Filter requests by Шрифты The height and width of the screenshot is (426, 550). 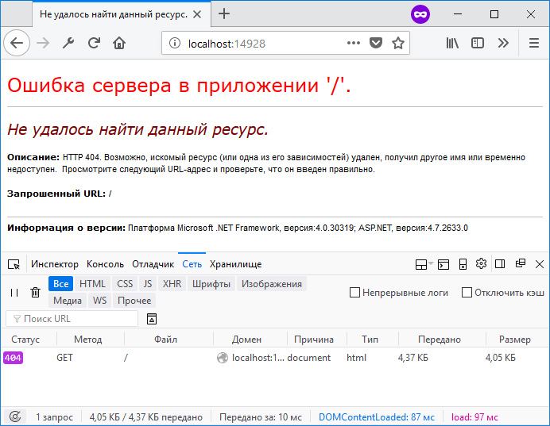point(211,284)
